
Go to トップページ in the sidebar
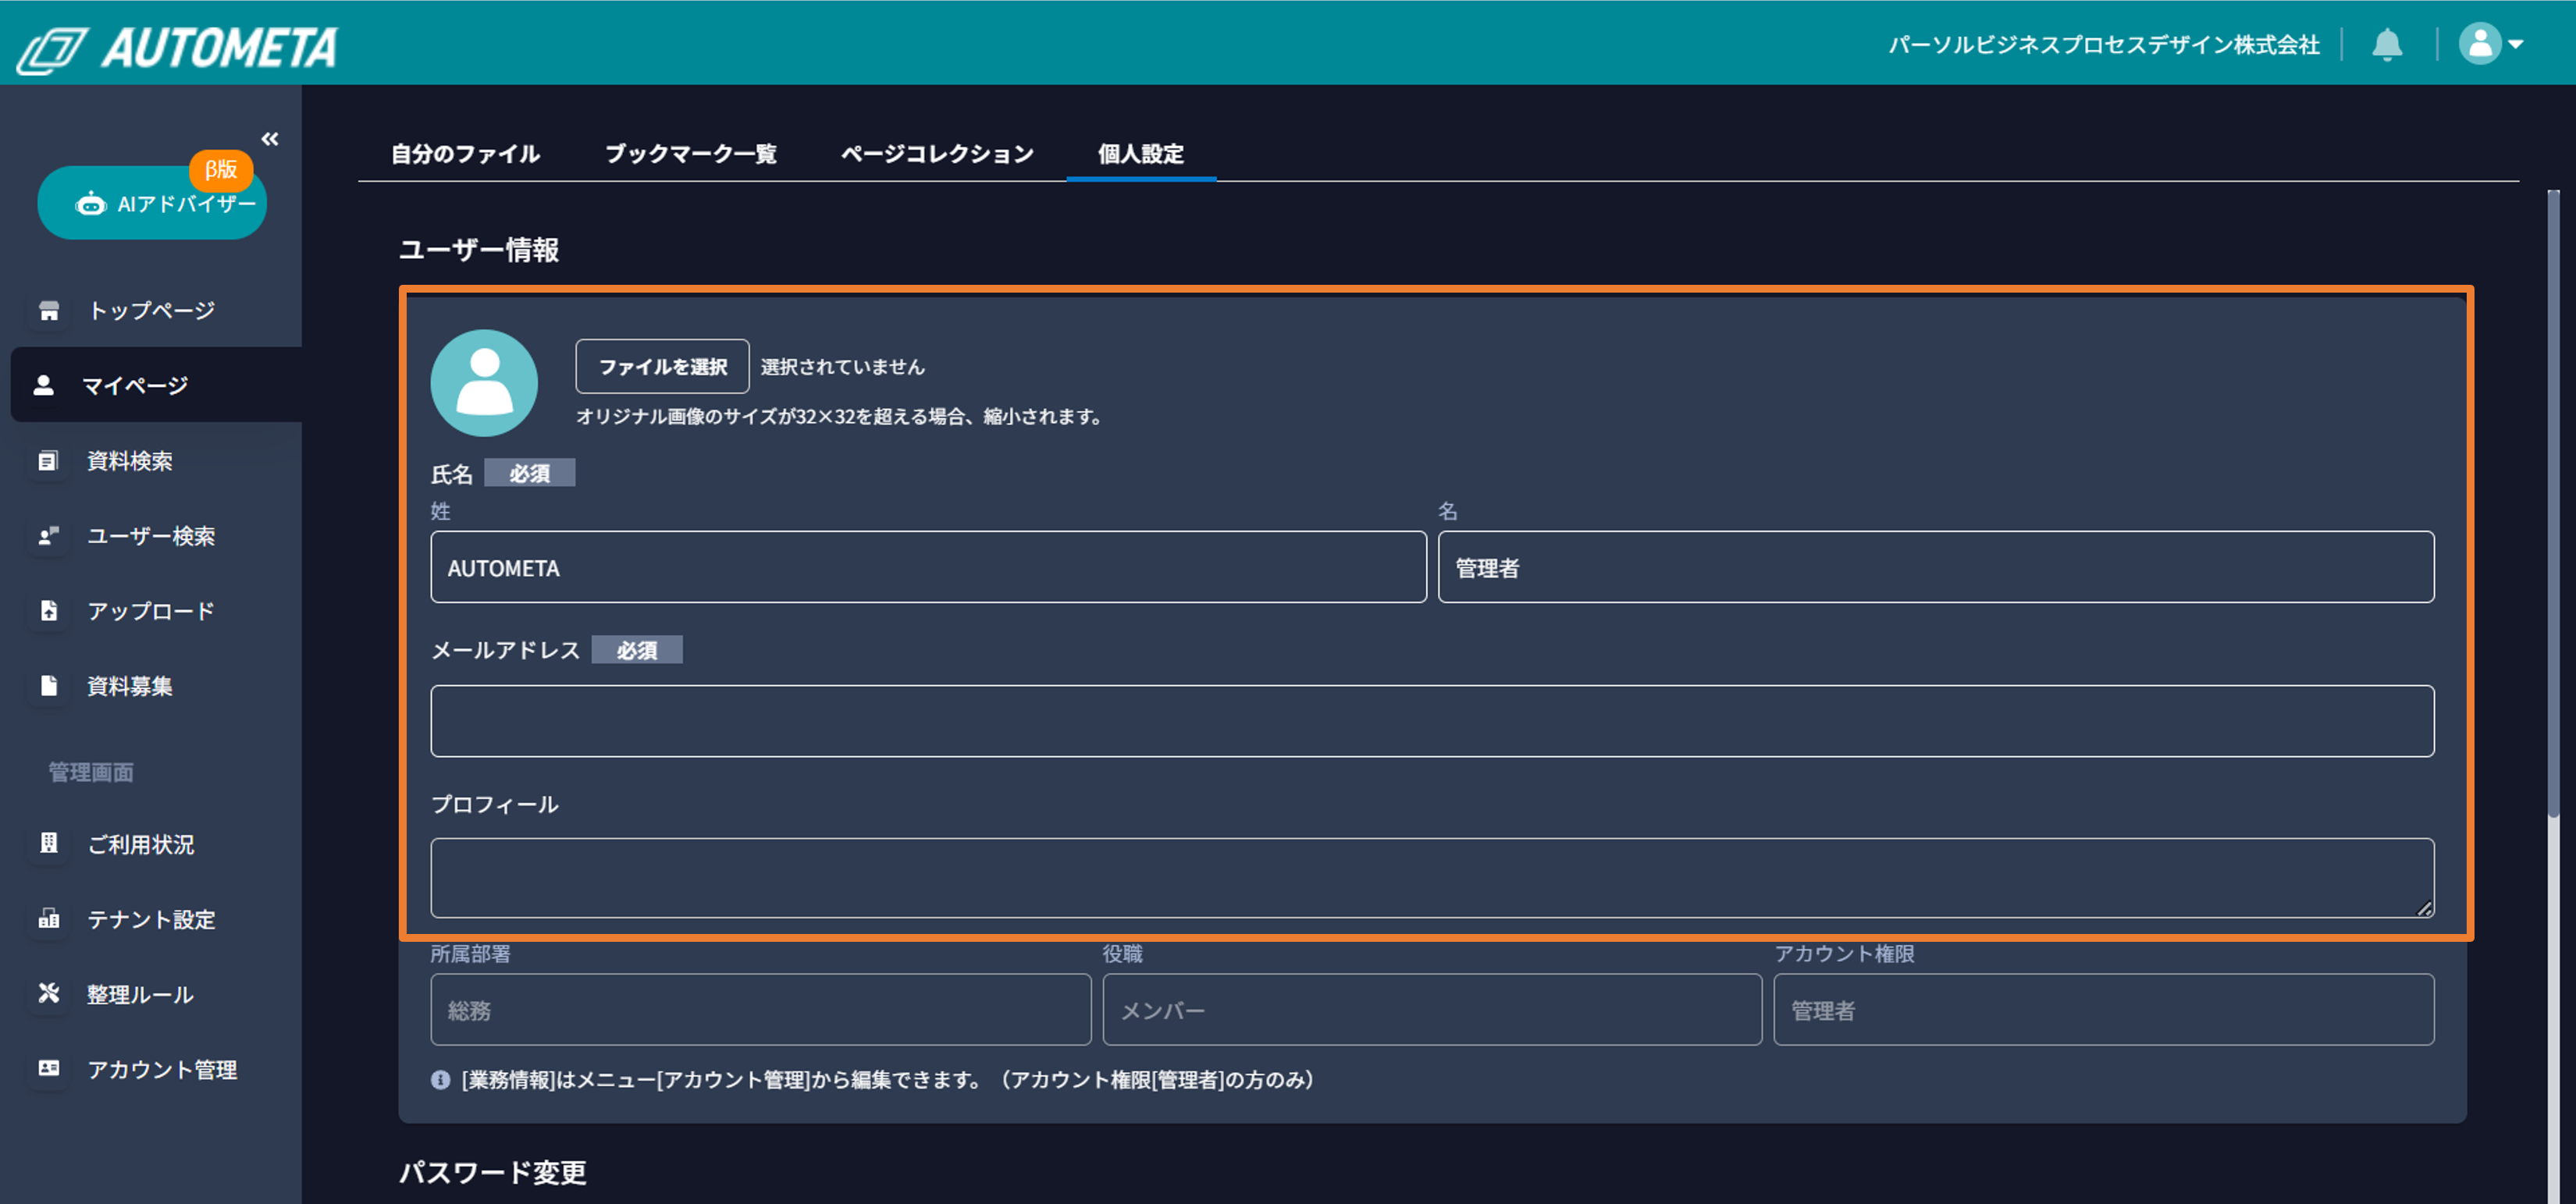point(151,311)
